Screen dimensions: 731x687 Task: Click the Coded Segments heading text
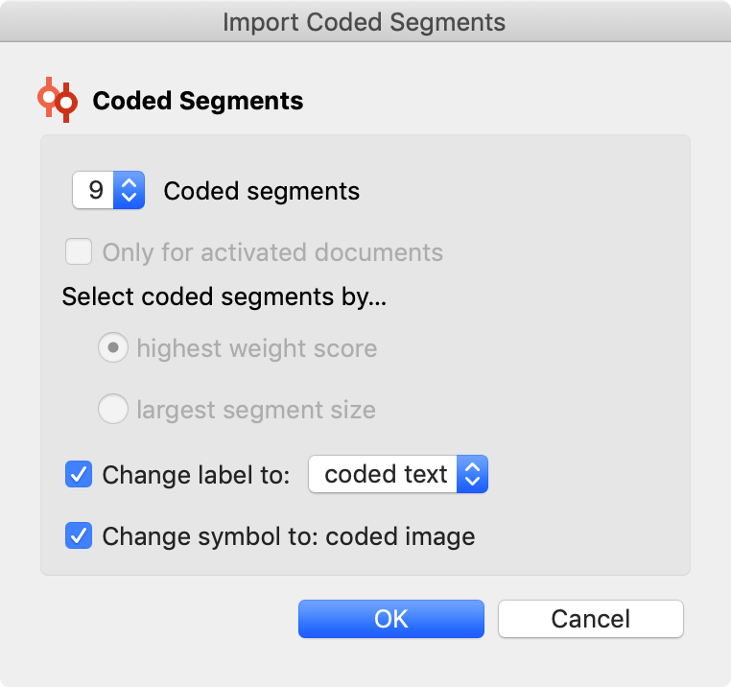tap(198, 100)
